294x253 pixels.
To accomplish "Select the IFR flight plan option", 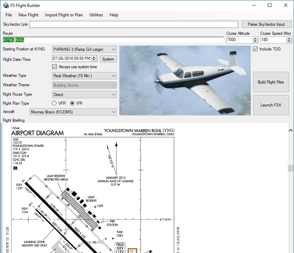I will [72, 103].
